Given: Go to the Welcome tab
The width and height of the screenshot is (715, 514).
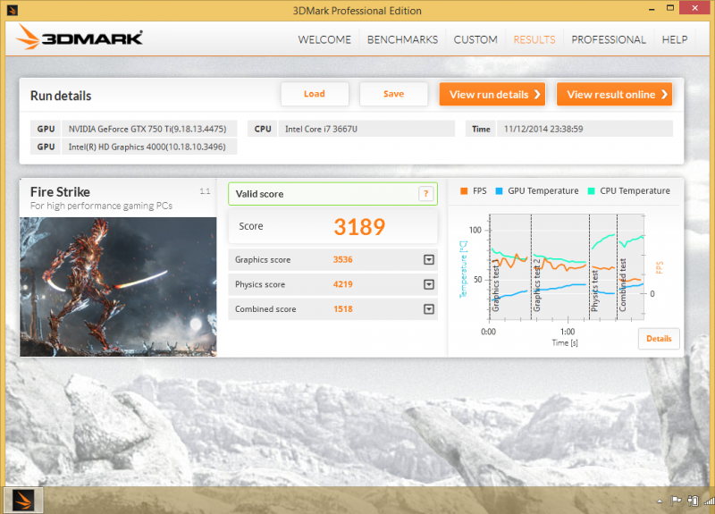Looking at the screenshot, I should tap(324, 39).
